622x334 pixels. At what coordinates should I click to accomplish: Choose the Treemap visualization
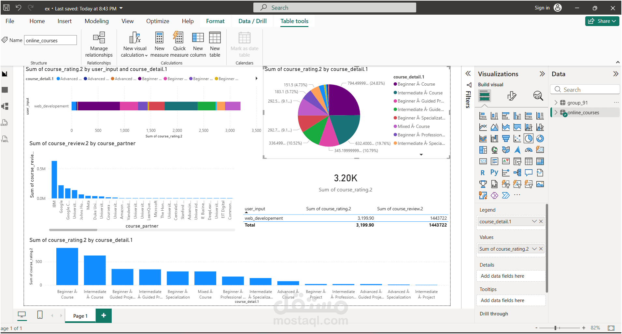(483, 149)
